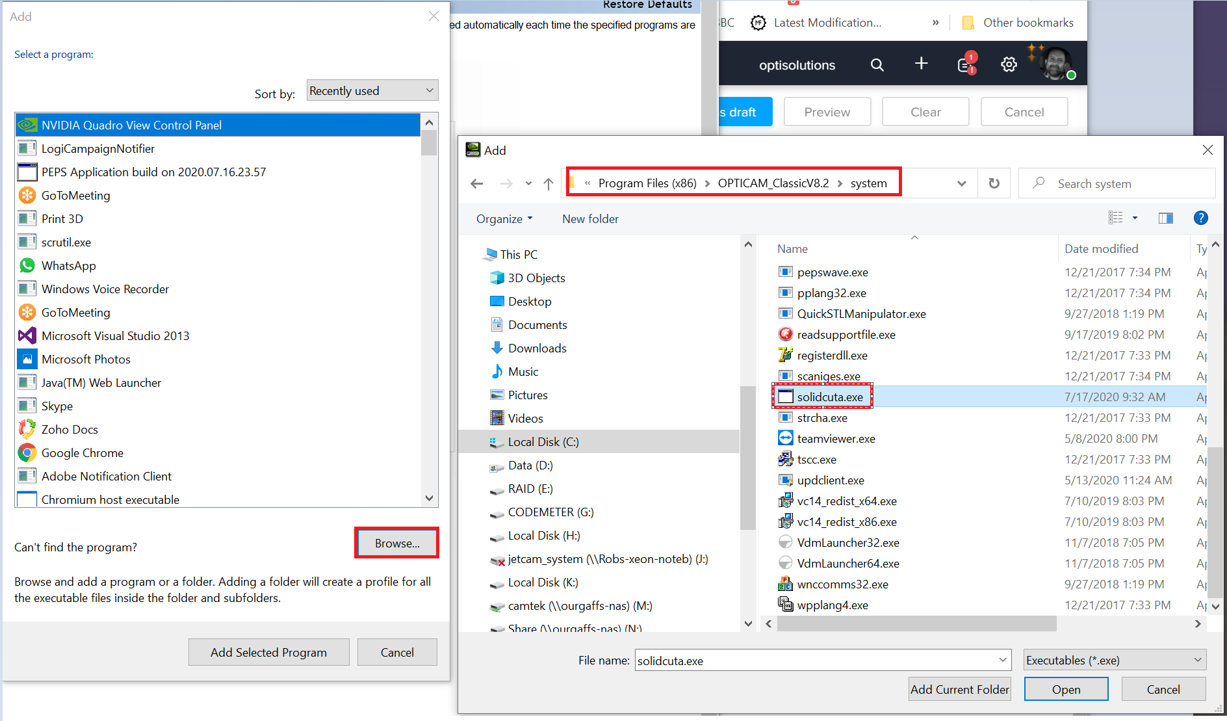Open the settings gear in optisolutions bar
1227x721 pixels.
[1009, 64]
